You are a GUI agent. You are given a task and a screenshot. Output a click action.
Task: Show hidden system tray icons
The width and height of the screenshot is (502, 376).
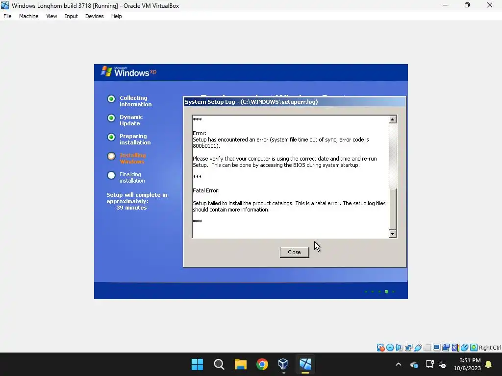(x=399, y=364)
